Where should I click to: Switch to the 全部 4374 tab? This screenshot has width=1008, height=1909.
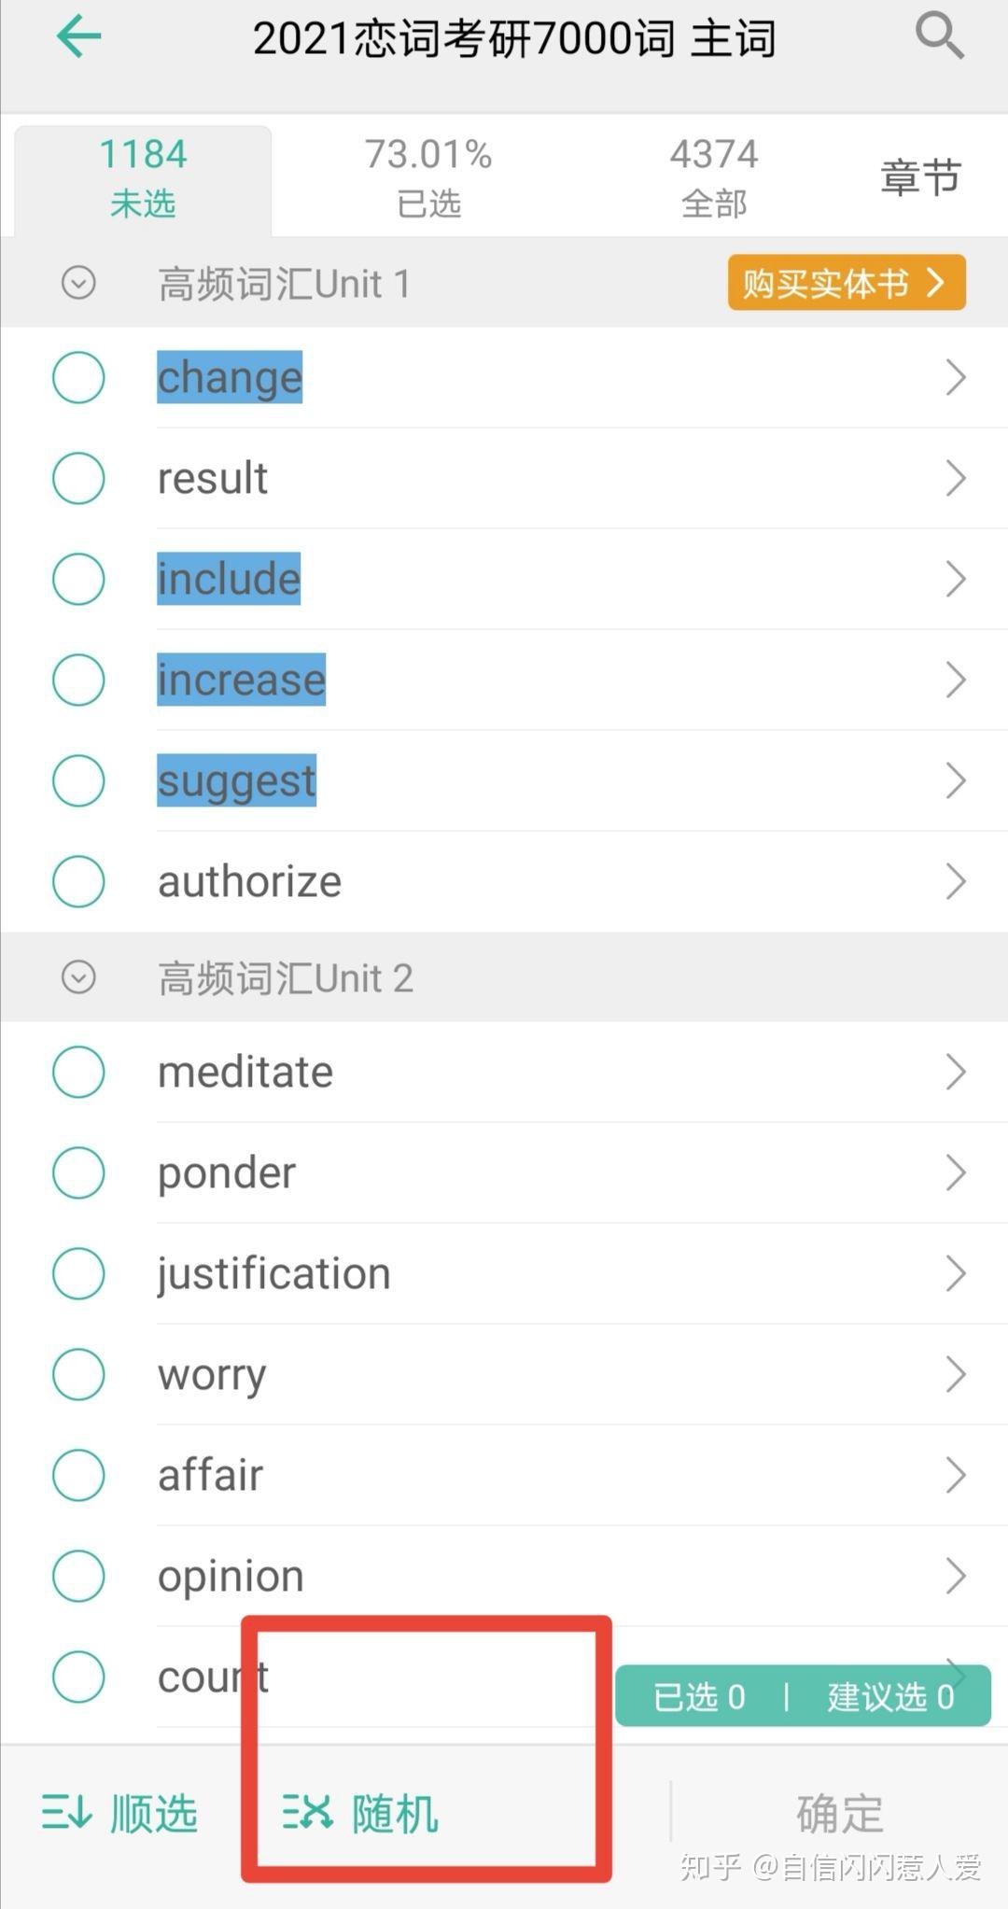coord(714,177)
